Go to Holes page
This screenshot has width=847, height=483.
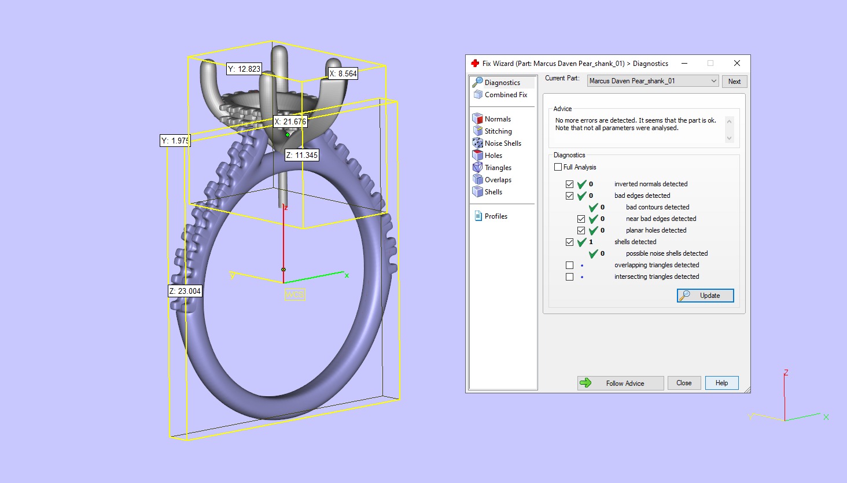(x=493, y=156)
